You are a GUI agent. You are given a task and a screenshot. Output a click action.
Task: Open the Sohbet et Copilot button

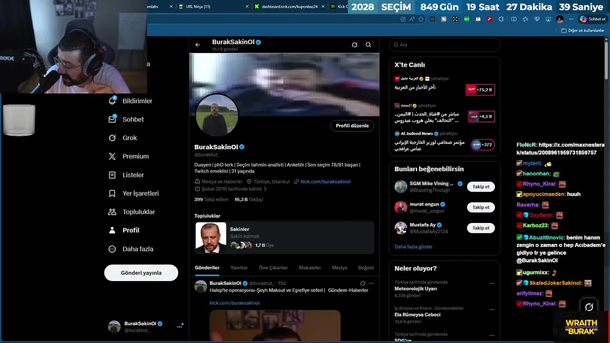click(x=593, y=19)
